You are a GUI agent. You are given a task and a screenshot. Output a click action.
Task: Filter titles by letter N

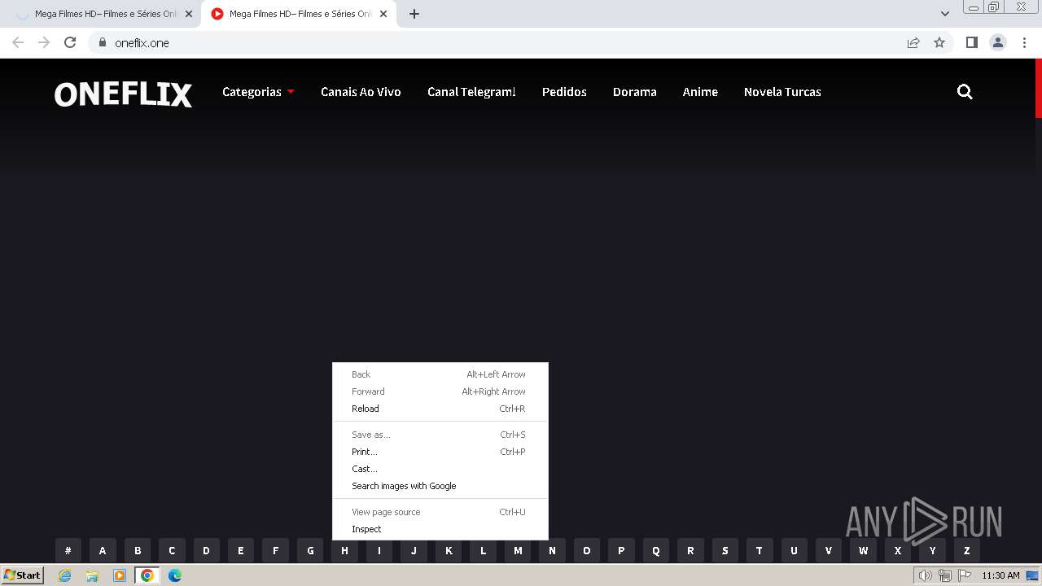click(x=552, y=550)
